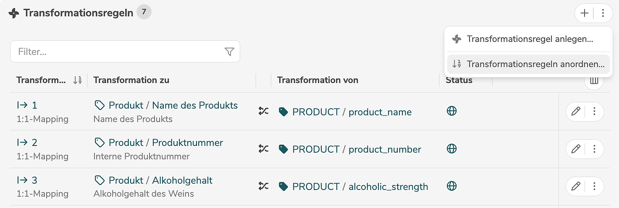
Task: Select 'Transformationsregel anlegen...' menu entry
Action: (x=530, y=39)
